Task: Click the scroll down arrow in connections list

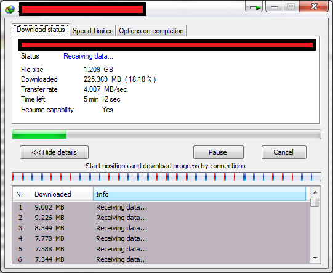Action: coord(315,258)
